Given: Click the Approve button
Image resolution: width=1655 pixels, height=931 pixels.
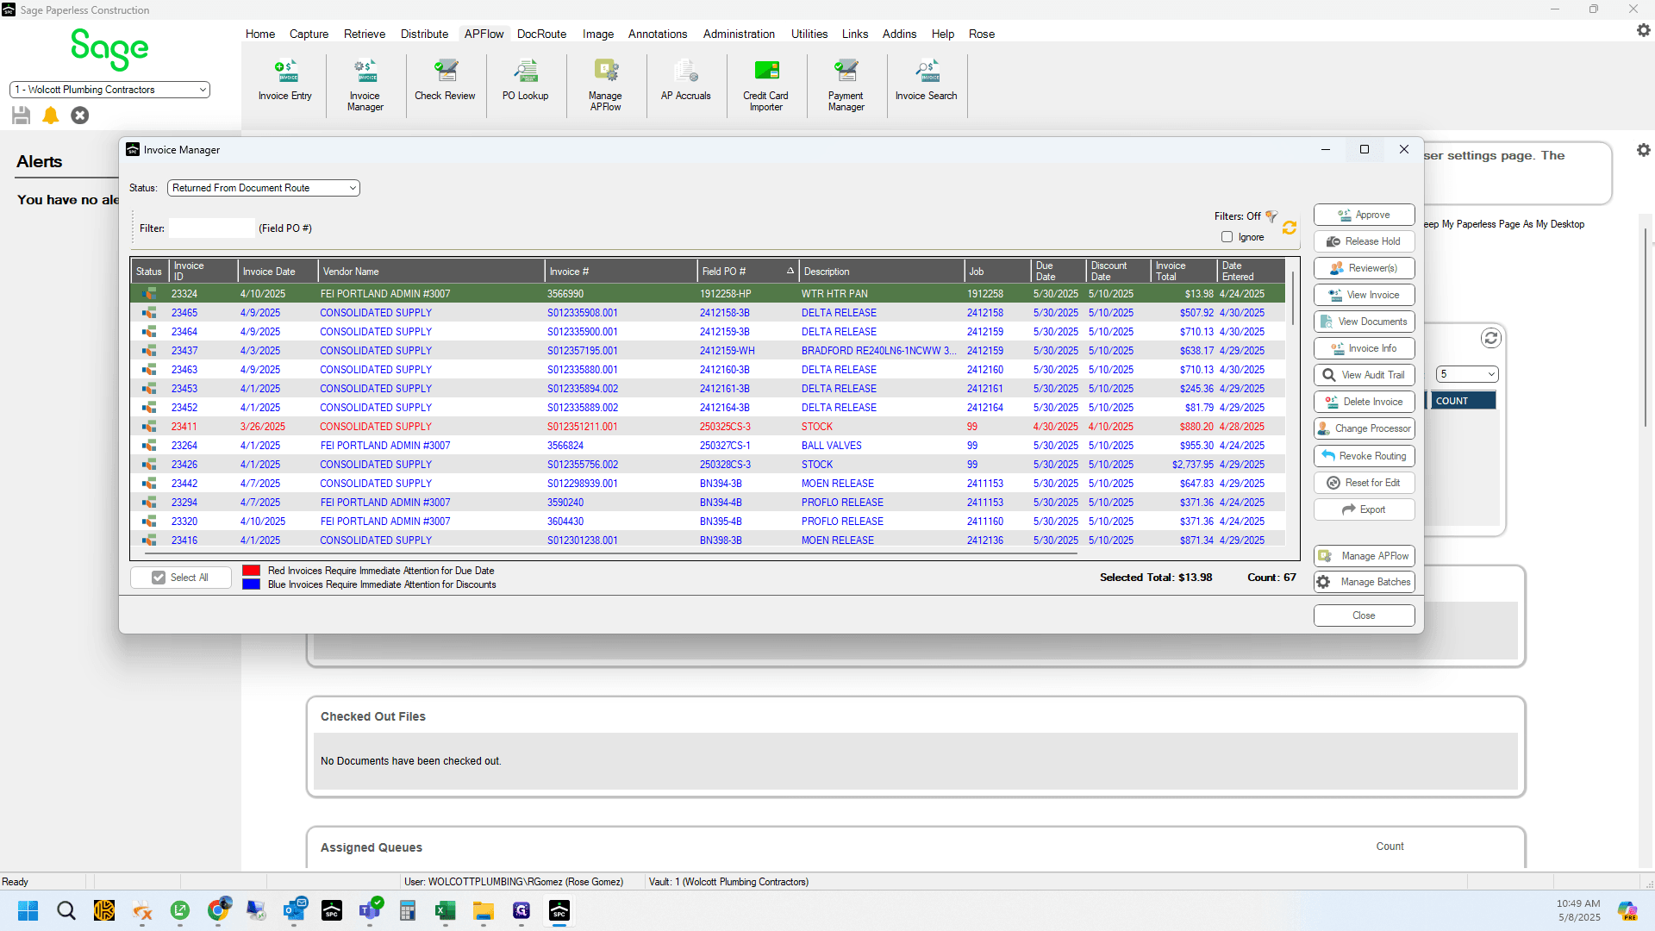Looking at the screenshot, I should pos(1365,215).
